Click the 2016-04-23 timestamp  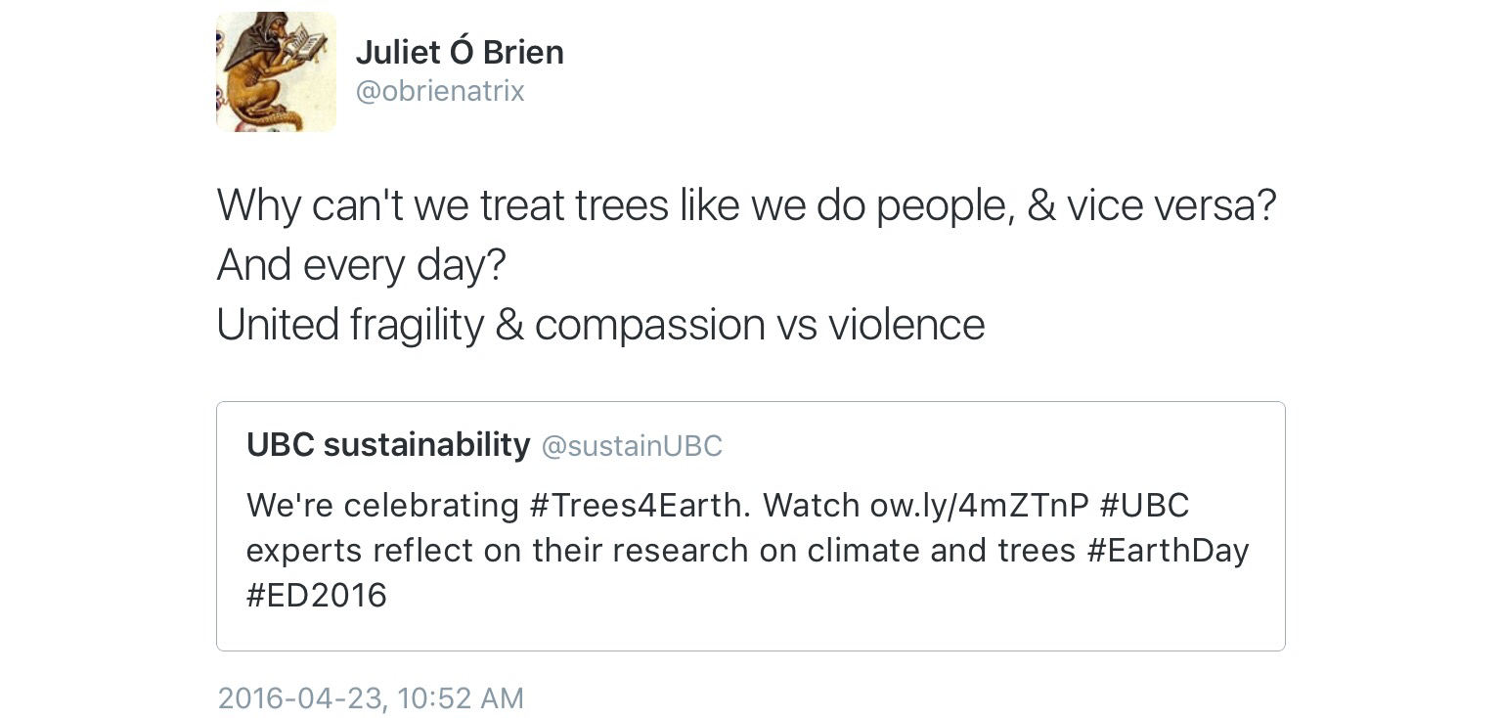pyautogui.click(x=300, y=698)
